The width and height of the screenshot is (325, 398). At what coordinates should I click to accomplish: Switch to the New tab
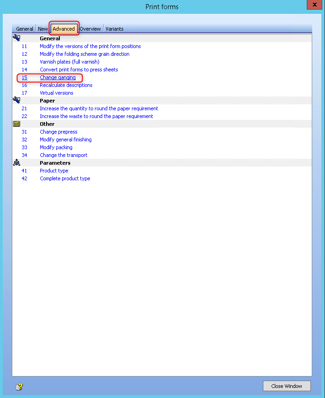click(x=43, y=29)
